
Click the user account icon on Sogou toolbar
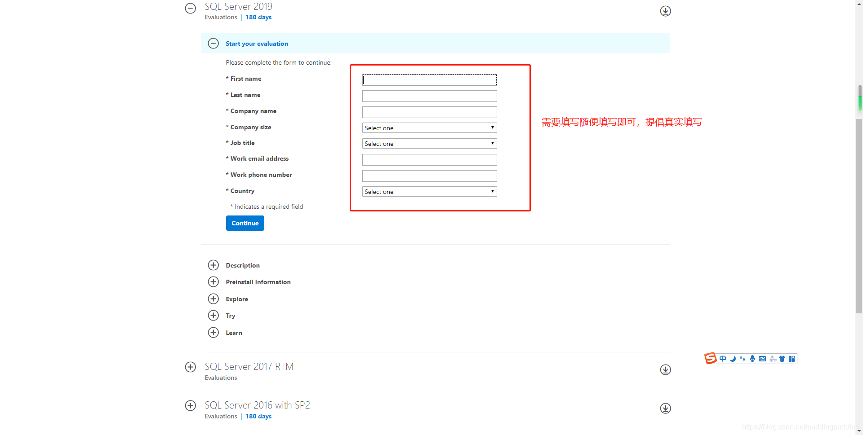(x=773, y=359)
